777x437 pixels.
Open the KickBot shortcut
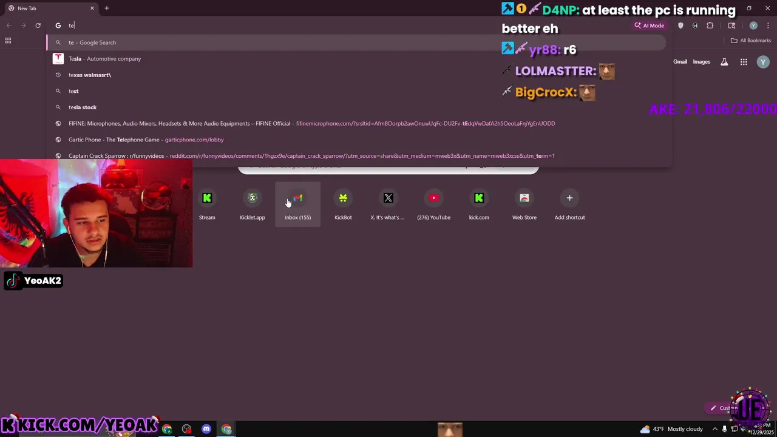click(343, 205)
